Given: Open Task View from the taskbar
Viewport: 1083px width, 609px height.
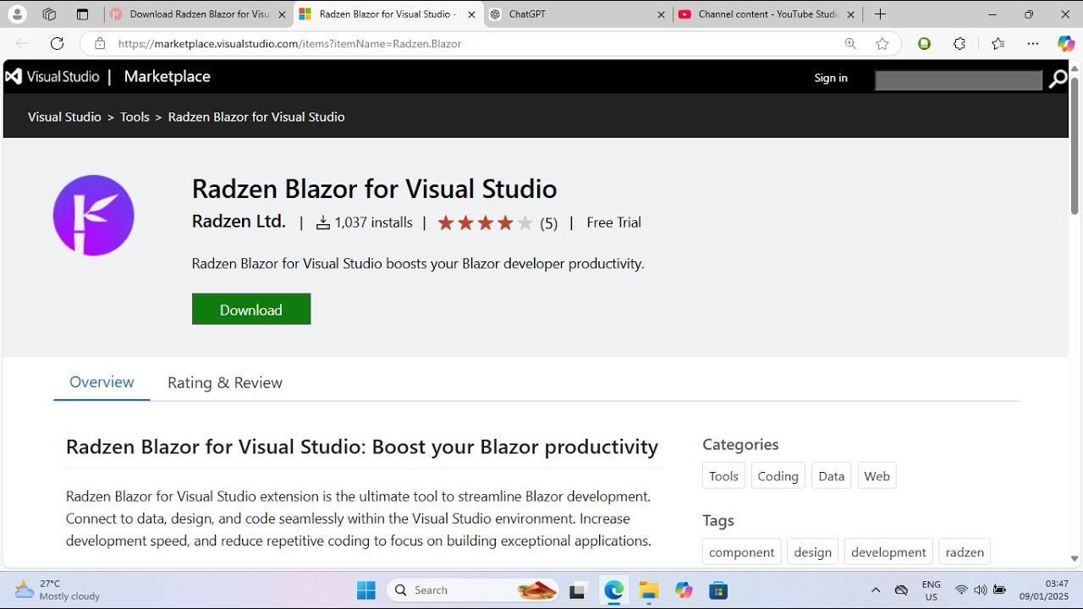Looking at the screenshot, I should click(x=578, y=590).
